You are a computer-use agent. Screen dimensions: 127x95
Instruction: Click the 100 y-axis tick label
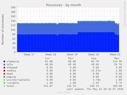click(13, 30)
